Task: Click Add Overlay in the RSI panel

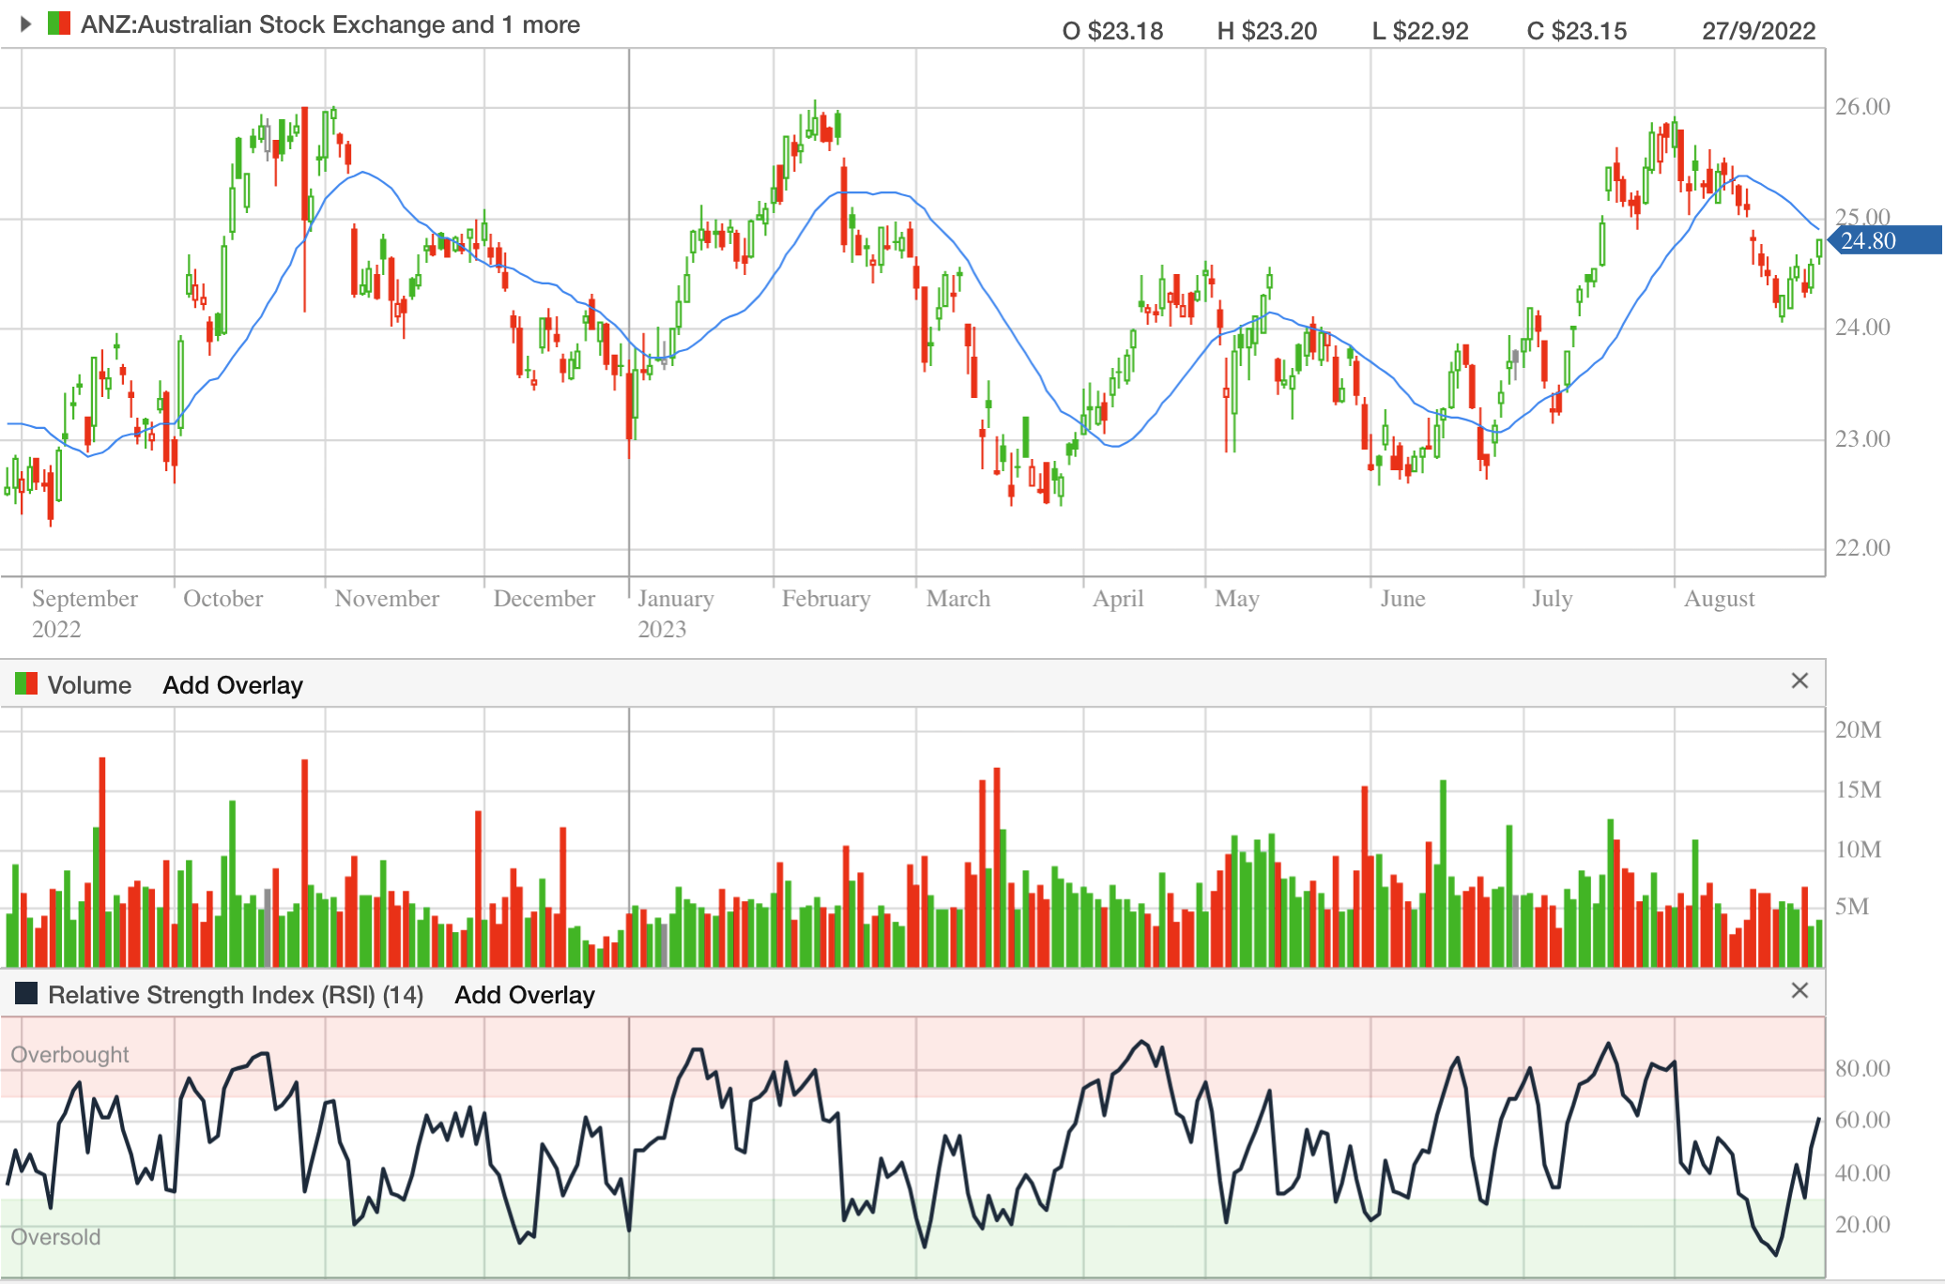Action: pos(525,995)
